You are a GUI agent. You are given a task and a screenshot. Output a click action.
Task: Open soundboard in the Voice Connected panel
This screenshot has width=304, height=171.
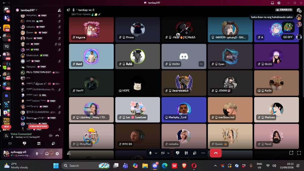coord(53,143)
